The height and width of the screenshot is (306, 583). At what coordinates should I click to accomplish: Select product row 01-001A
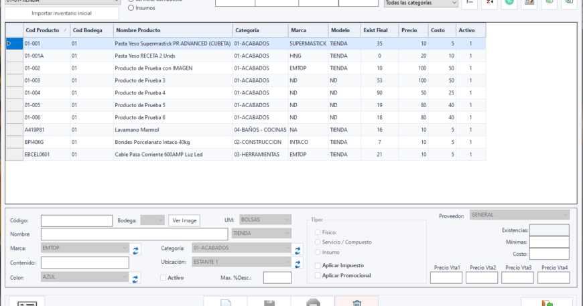[x=245, y=56]
